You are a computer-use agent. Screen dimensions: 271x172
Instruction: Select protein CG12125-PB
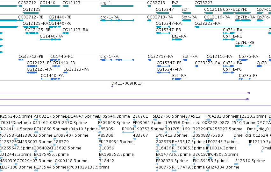(x=39, y=63)
